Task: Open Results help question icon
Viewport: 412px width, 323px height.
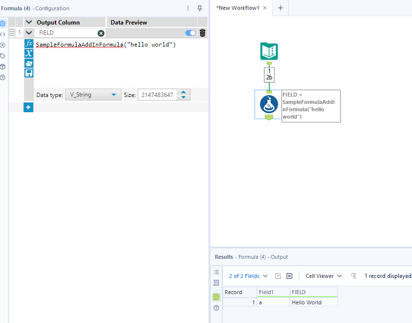Action: (x=216, y=308)
